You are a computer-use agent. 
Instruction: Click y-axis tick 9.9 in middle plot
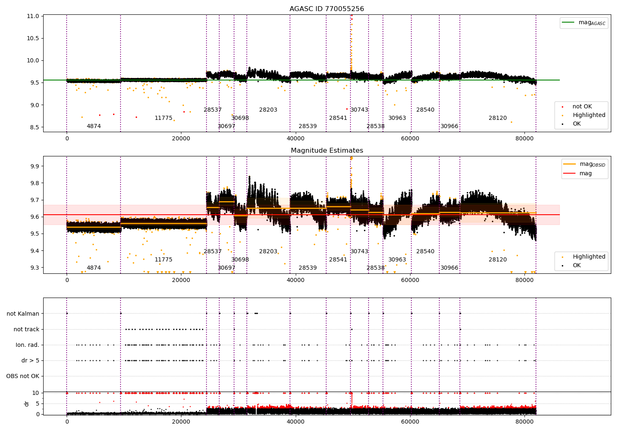35,166
